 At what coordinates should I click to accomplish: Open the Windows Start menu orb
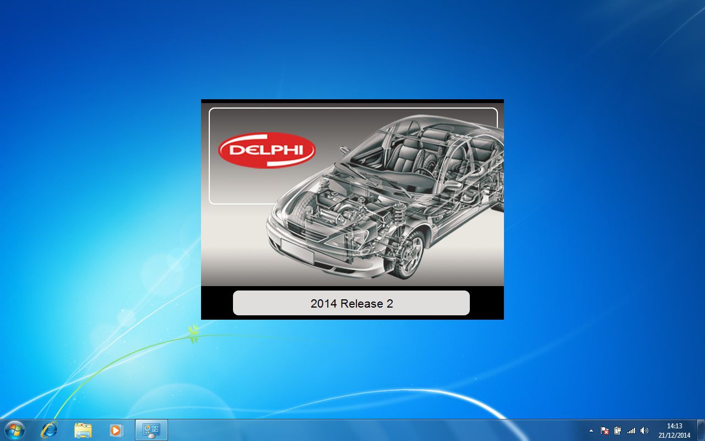pyautogui.click(x=15, y=430)
